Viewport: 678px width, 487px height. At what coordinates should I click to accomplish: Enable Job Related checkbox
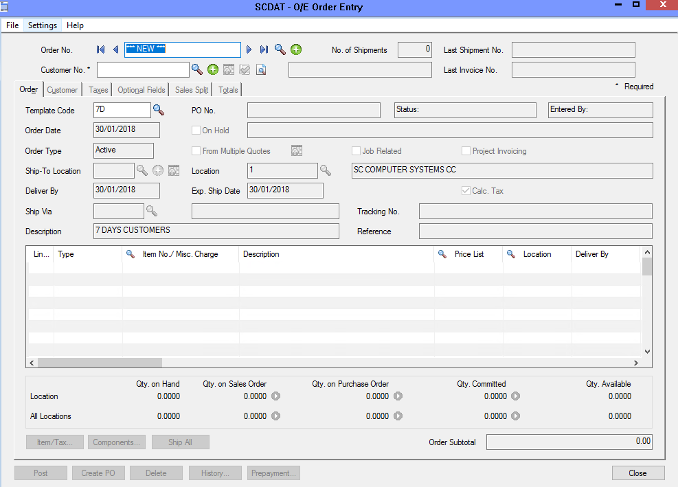coord(356,151)
